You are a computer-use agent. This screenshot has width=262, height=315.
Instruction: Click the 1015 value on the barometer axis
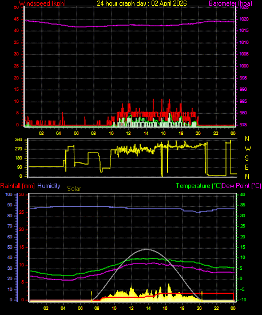coord(244,30)
